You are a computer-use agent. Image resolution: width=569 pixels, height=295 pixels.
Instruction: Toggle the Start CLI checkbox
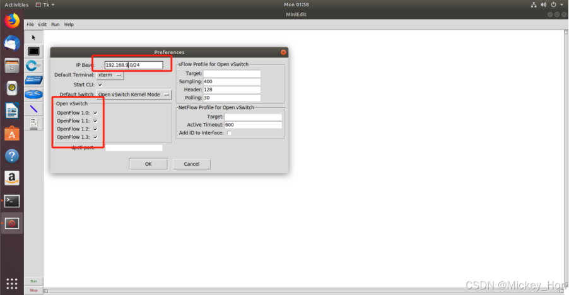[100, 85]
